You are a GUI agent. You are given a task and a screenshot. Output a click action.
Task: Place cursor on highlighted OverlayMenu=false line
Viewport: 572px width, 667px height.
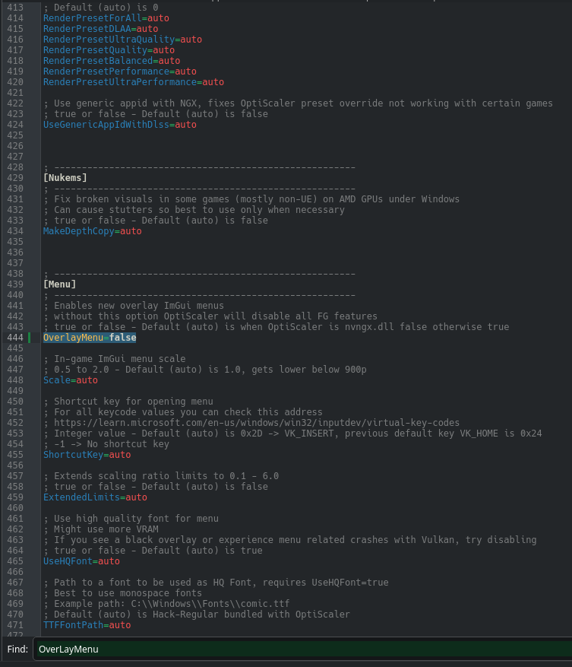(90, 338)
